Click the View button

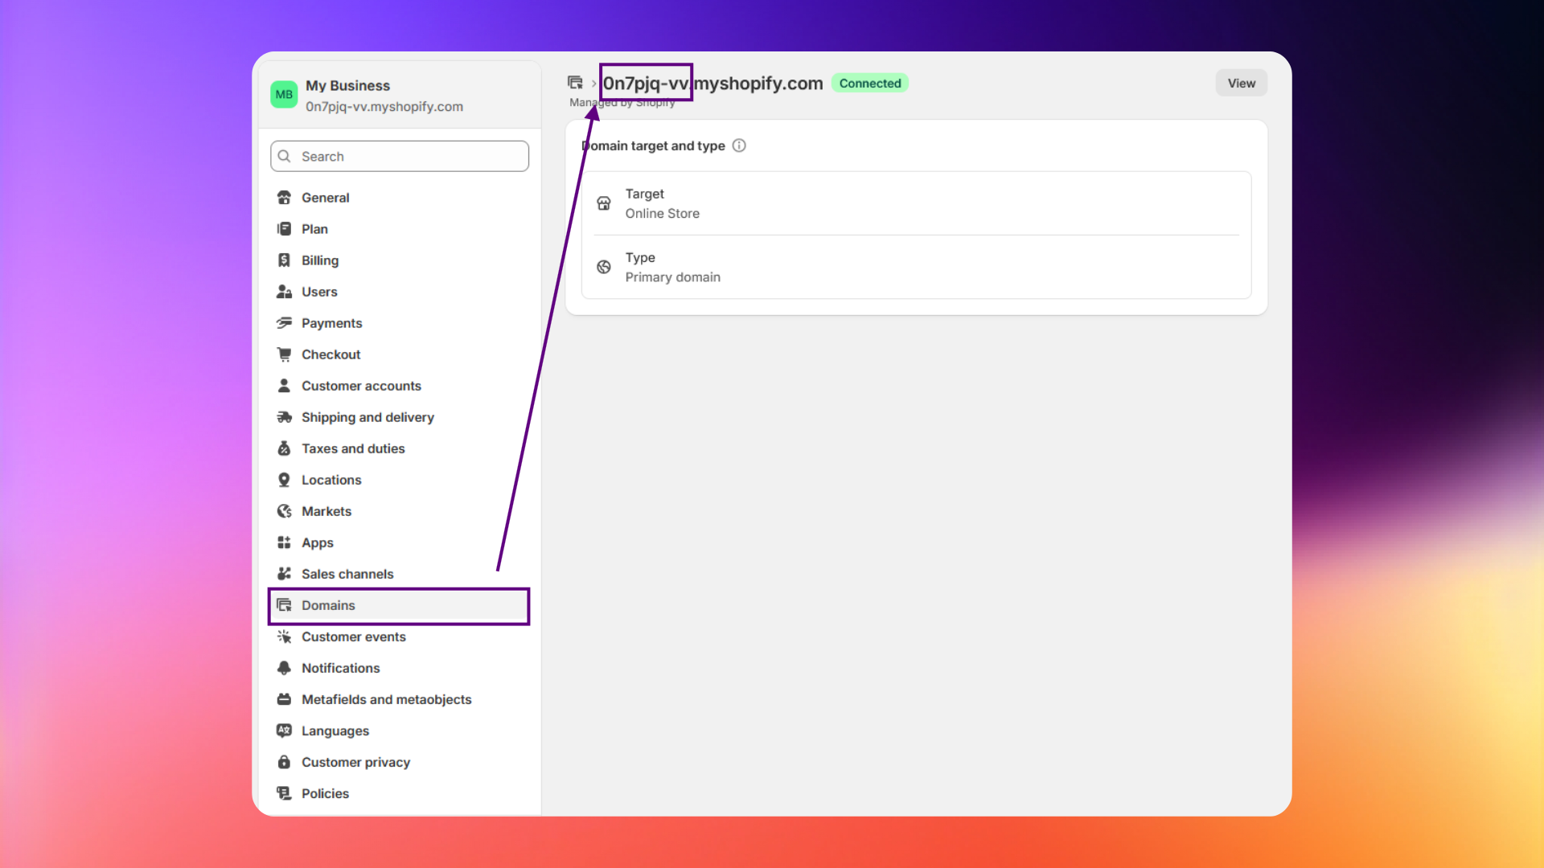[x=1241, y=83]
